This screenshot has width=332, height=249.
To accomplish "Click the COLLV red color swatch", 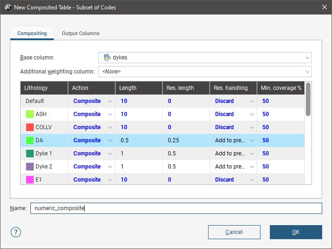I will click(30, 127).
